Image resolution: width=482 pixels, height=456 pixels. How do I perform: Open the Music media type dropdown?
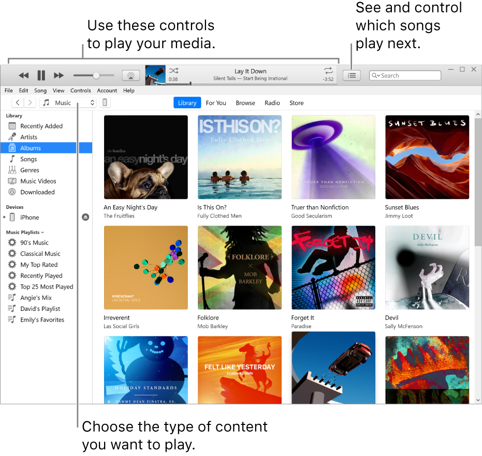tap(68, 103)
